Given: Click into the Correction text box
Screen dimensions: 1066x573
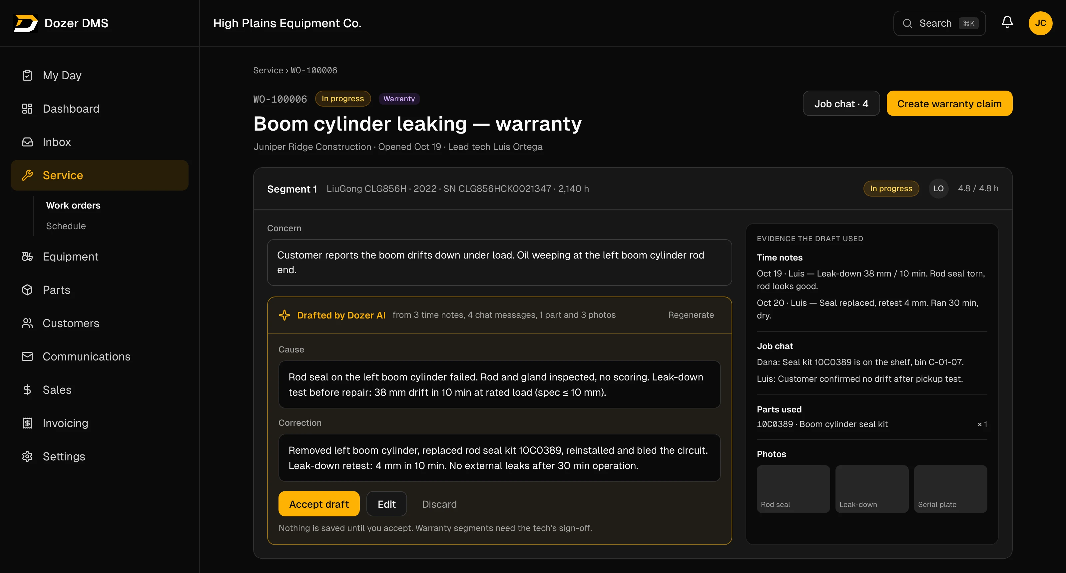Looking at the screenshot, I should tap(499, 458).
